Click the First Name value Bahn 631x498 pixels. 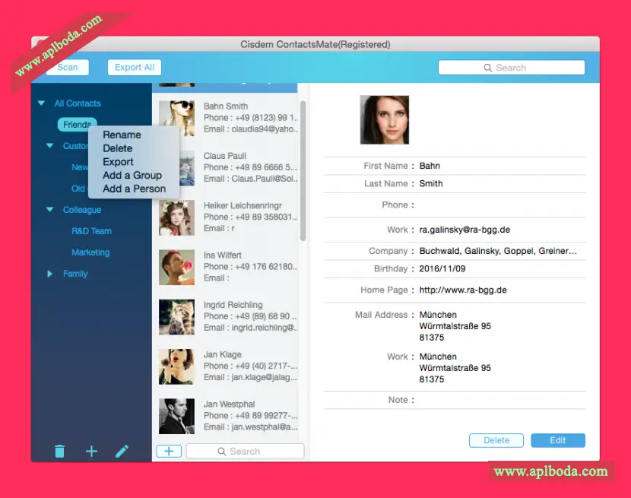click(430, 166)
